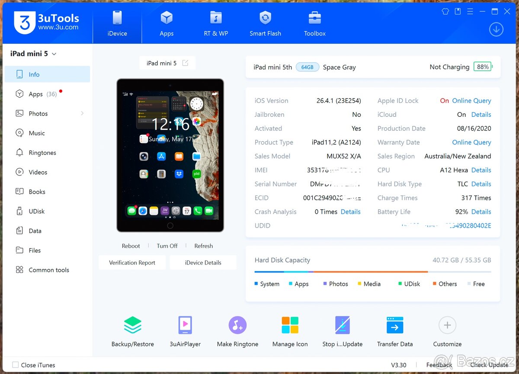Open the iDevice tab
Viewport: 519px width, 374px height.
117,23
